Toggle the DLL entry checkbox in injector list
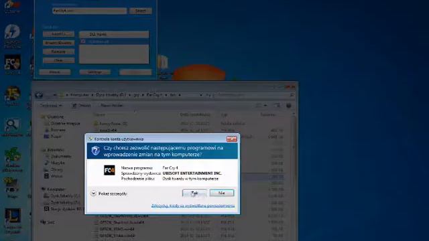This screenshot has height=241, width=429. (83, 42)
